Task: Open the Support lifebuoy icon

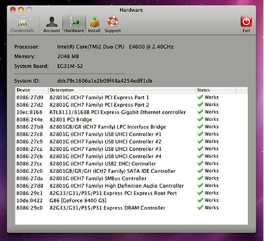Action: [113, 24]
